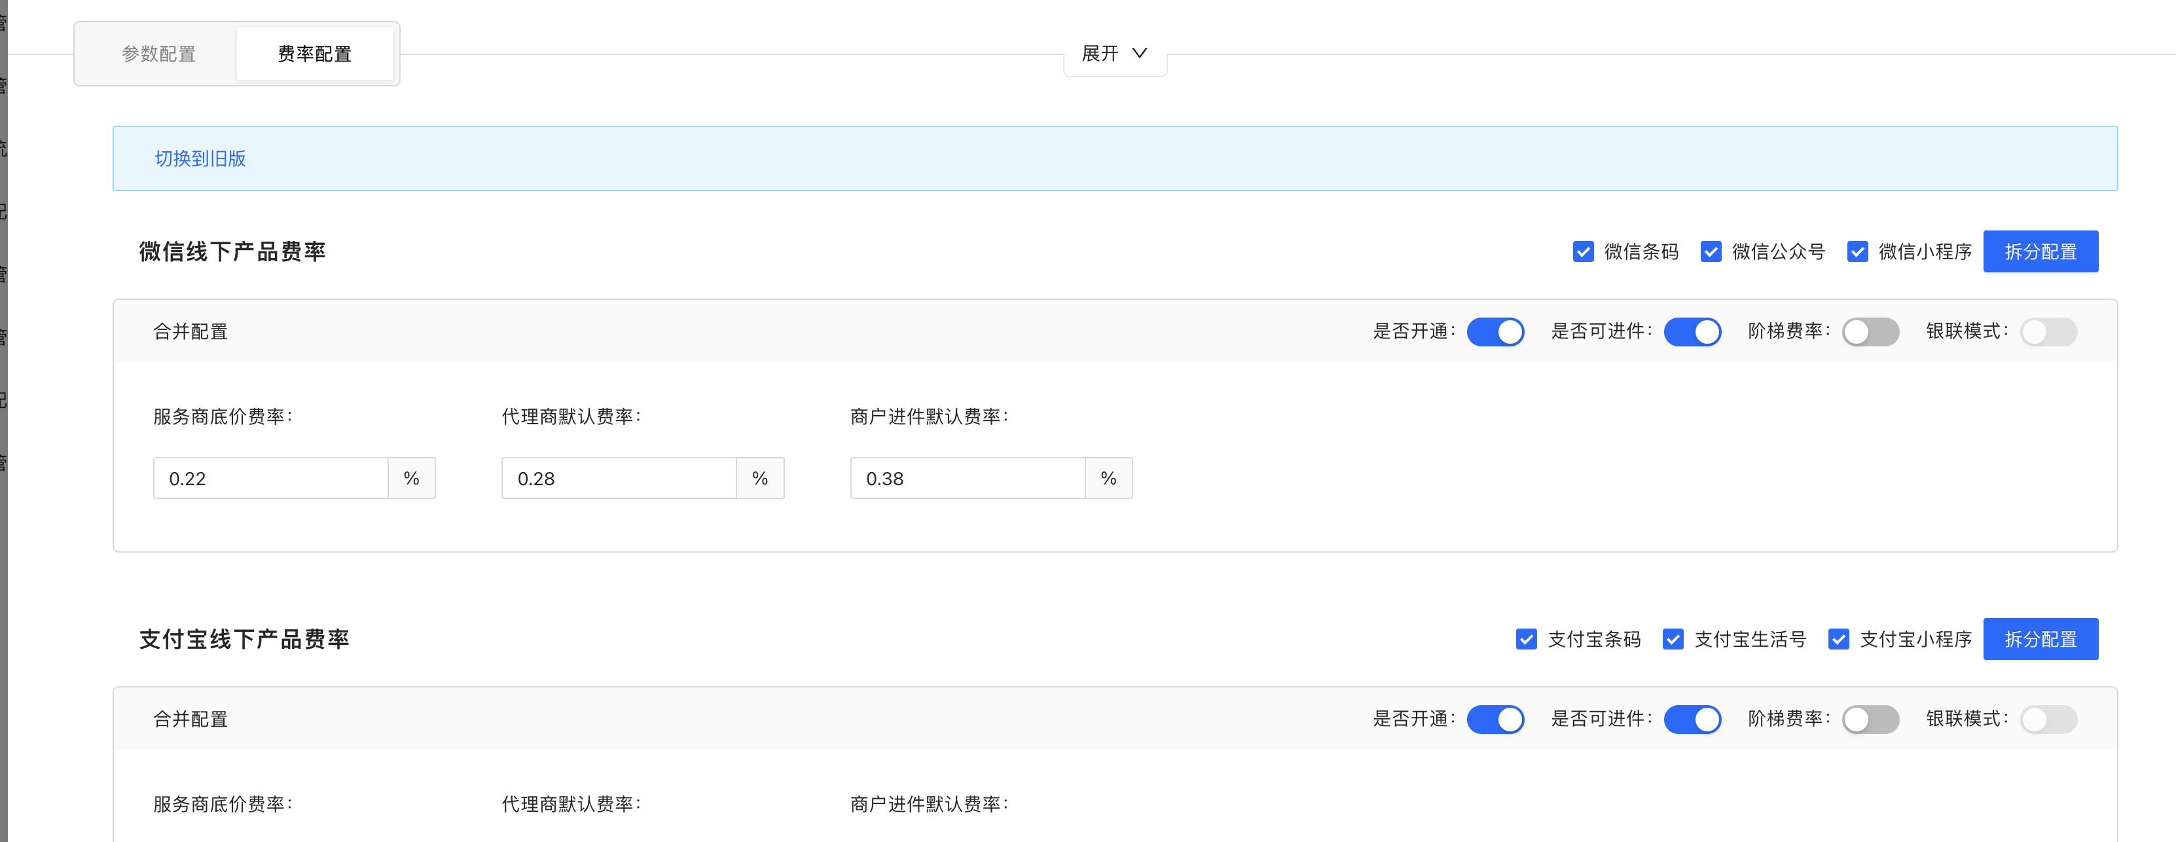Uncheck the 微信公众号 checkbox
Image resolution: width=2176 pixels, height=842 pixels.
click(x=1711, y=251)
